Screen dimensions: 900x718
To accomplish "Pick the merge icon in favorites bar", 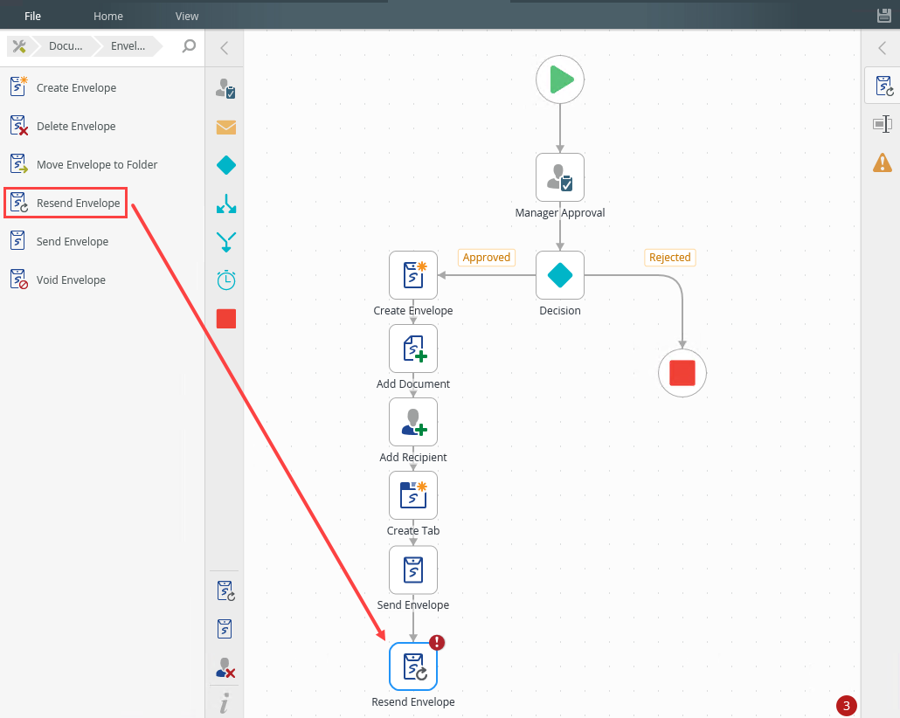I will [x=226, y=242].
